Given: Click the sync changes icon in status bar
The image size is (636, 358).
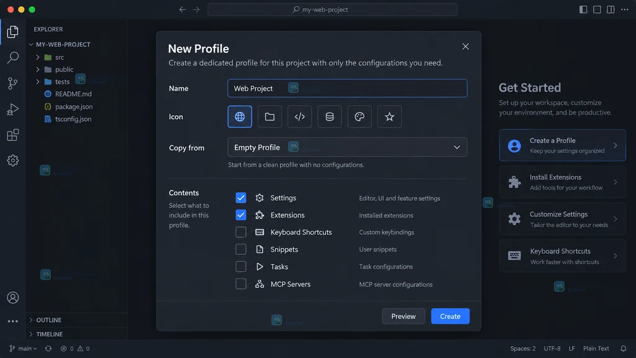Looking at the screenshot, I should click(48, 348).
